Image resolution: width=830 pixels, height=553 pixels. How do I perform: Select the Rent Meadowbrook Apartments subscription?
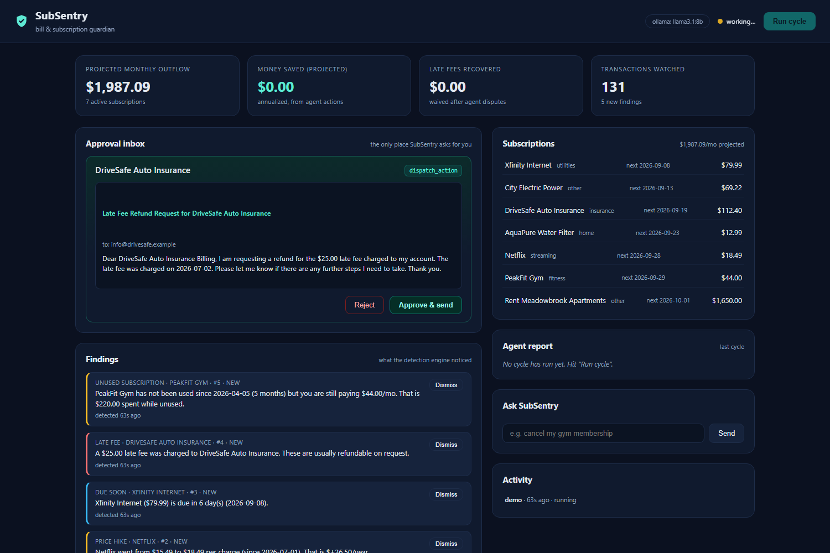pos(623,301)
